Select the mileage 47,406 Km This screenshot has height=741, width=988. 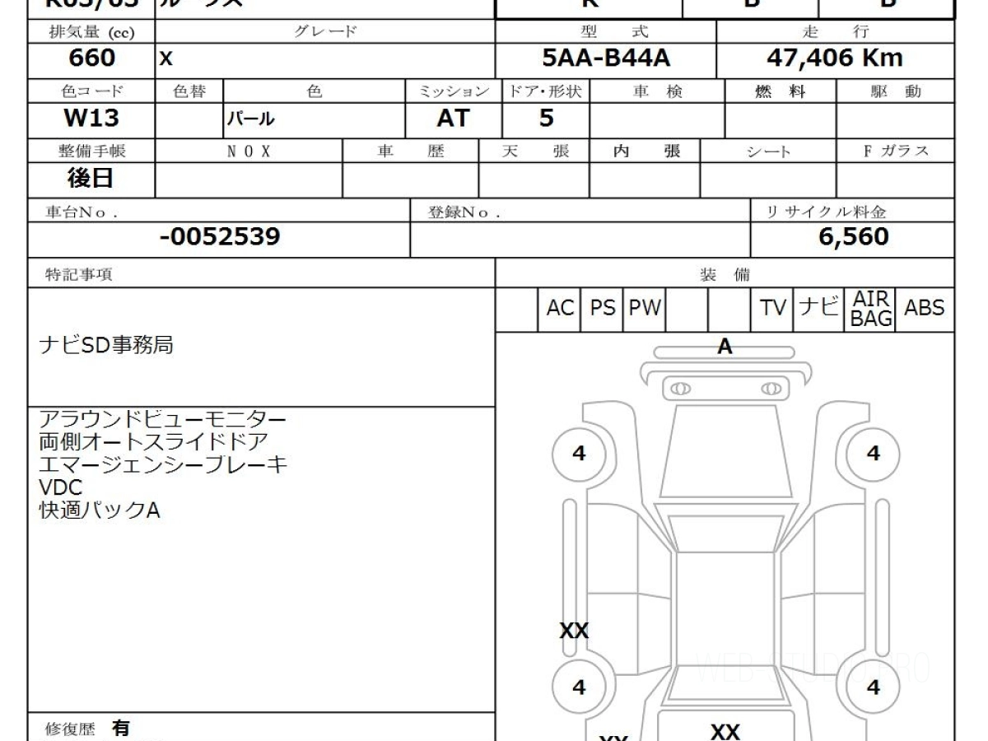pyautogui.click(x=835, y=58)
